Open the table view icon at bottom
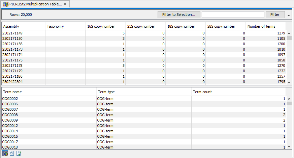Image resolution: width=294 pixels, height=158 pixels. click(5, 154)
